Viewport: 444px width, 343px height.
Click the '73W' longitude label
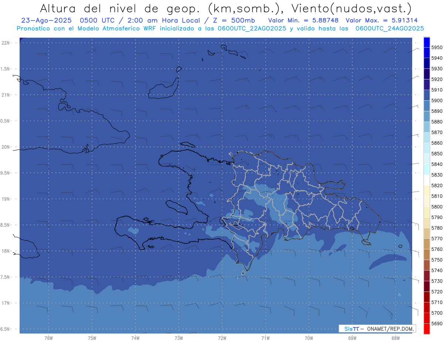(x=179, y=338)
